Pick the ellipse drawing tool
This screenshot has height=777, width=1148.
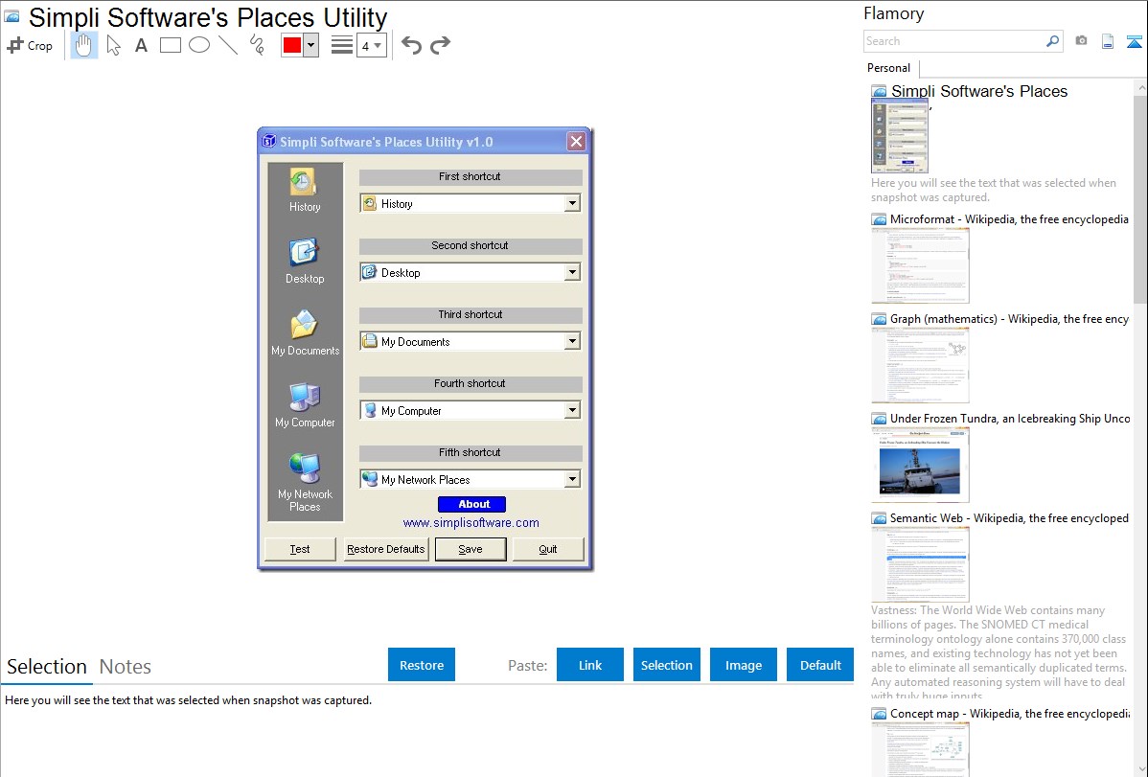click(199, 45)
